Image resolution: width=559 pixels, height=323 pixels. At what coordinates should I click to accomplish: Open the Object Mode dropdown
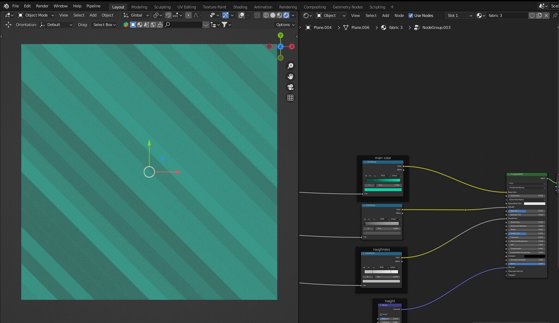tap(36, 15)
